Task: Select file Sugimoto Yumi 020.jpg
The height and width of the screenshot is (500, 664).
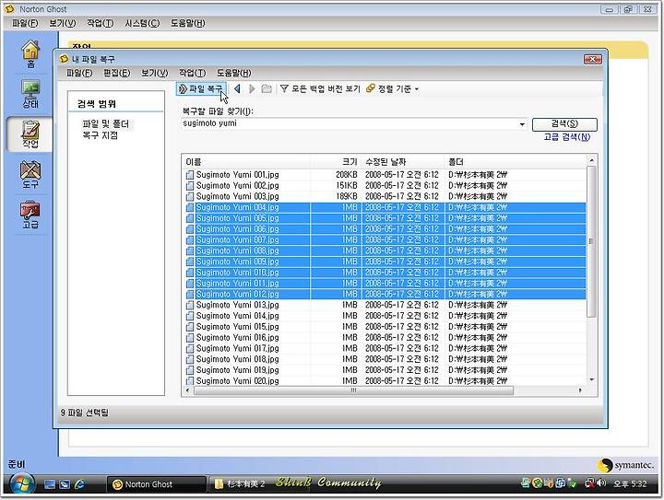Action: pyautogui.click(x=237, y=381)
